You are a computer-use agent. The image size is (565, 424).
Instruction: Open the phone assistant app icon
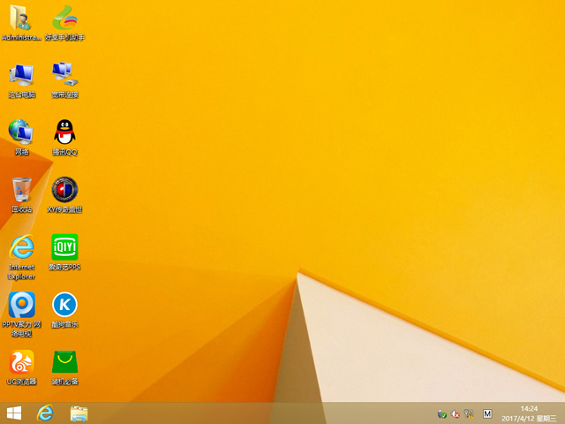click(64, 19)
